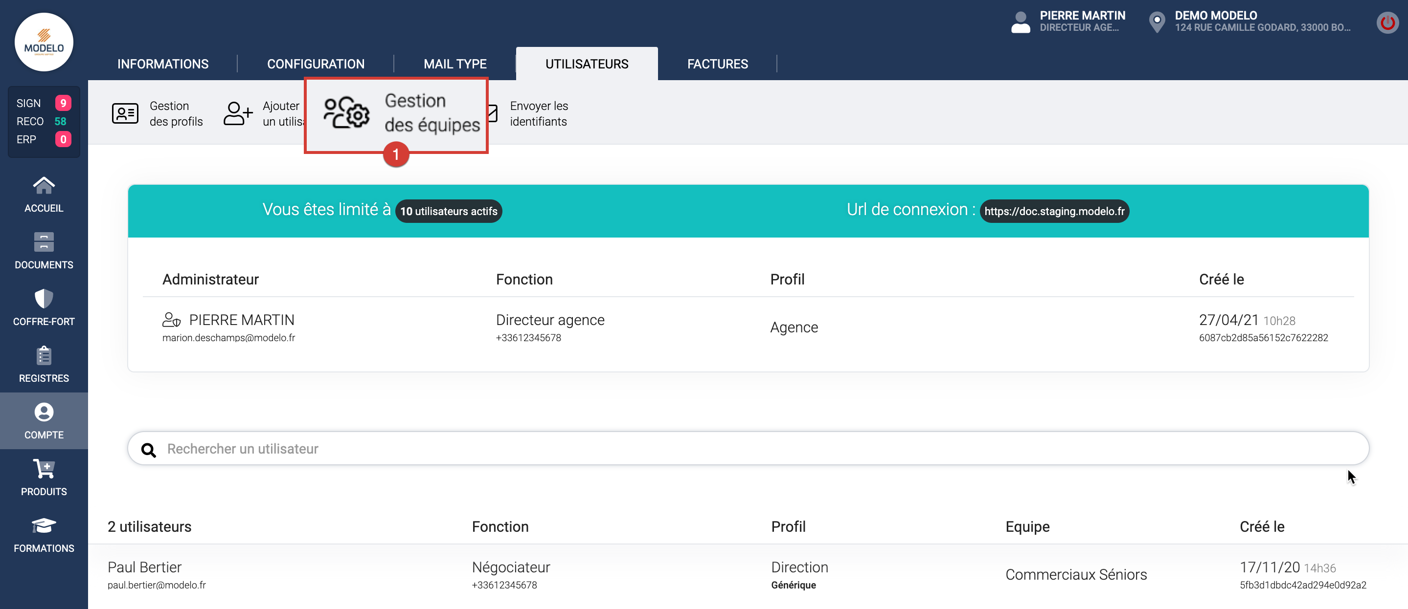Click the Rechercher un utilisateur field
The image size is (1408, 609).
(x=748, y=448)
